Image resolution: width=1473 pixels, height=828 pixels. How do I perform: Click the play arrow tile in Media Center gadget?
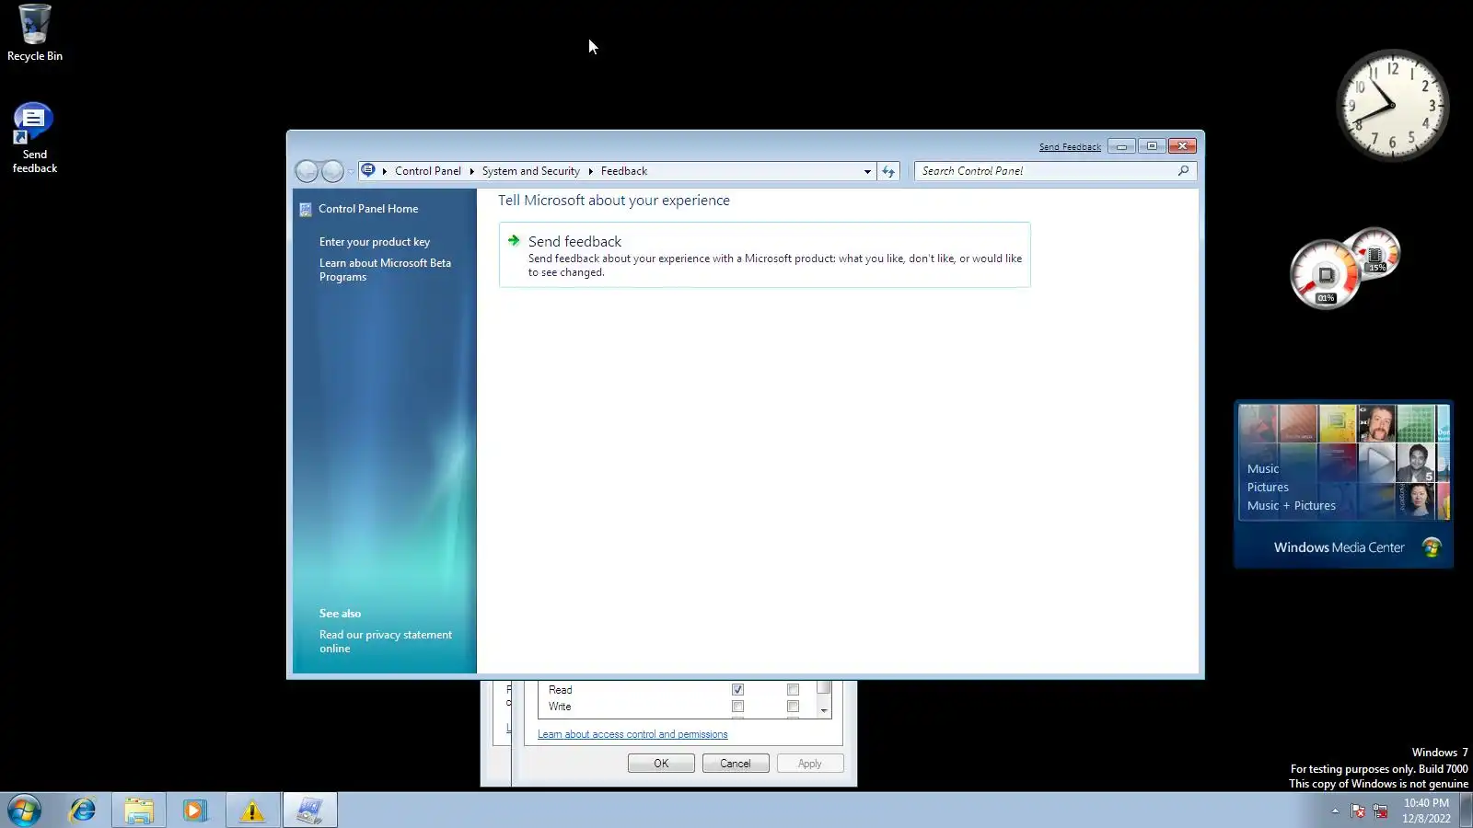[1376, 463]
